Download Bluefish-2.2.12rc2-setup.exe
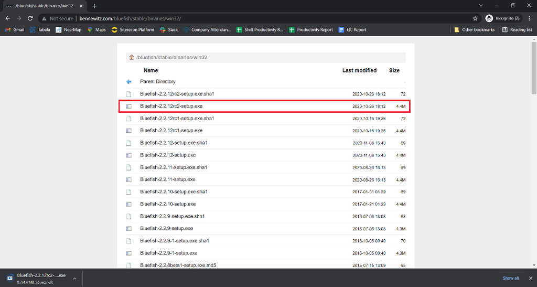The height and width of the screenshot is (287, 537). (x=171, y=106)
